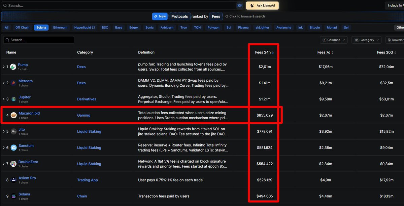Select the Off Chain tab
Image resolution: width=404 pixels, height=206 pixels.
point(23,28)
